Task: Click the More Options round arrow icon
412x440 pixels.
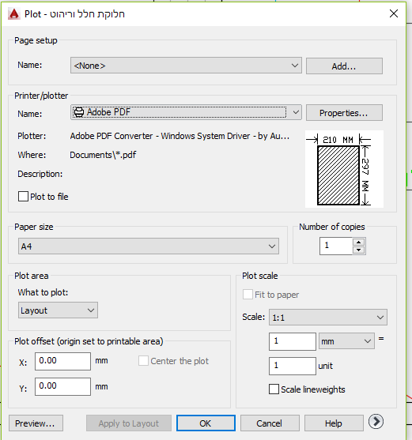Action: [x=376, y=422]
